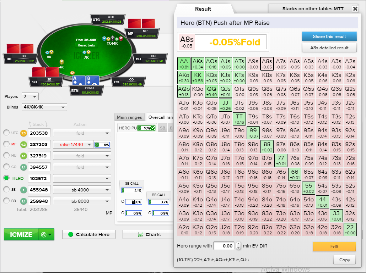
Task: Open Stacks on other tables MTT tab
Action: (x=313, y=9)
